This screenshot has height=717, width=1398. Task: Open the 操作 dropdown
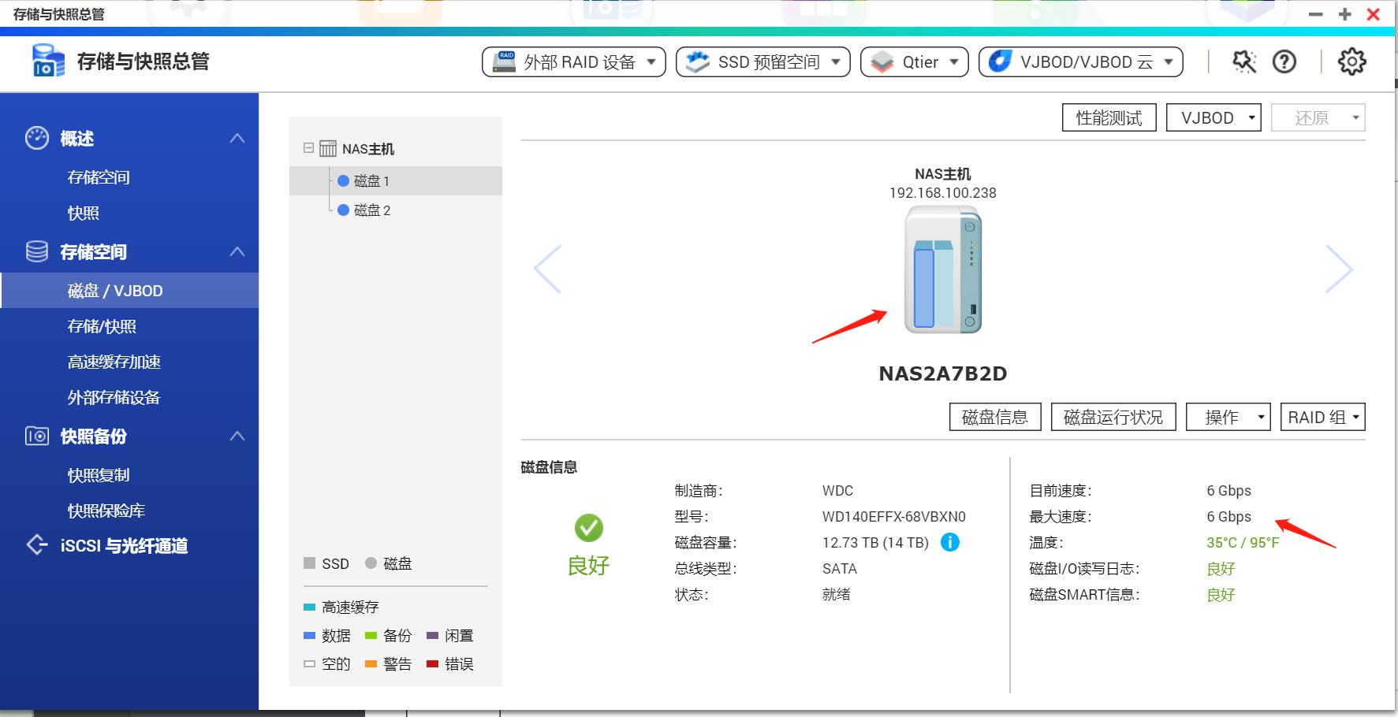[x=1228, y=417]
